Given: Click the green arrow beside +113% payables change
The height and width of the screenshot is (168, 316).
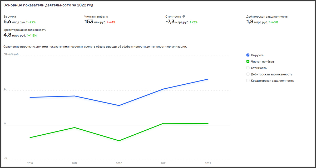Looking at the screenshot, I should point(27,35).
